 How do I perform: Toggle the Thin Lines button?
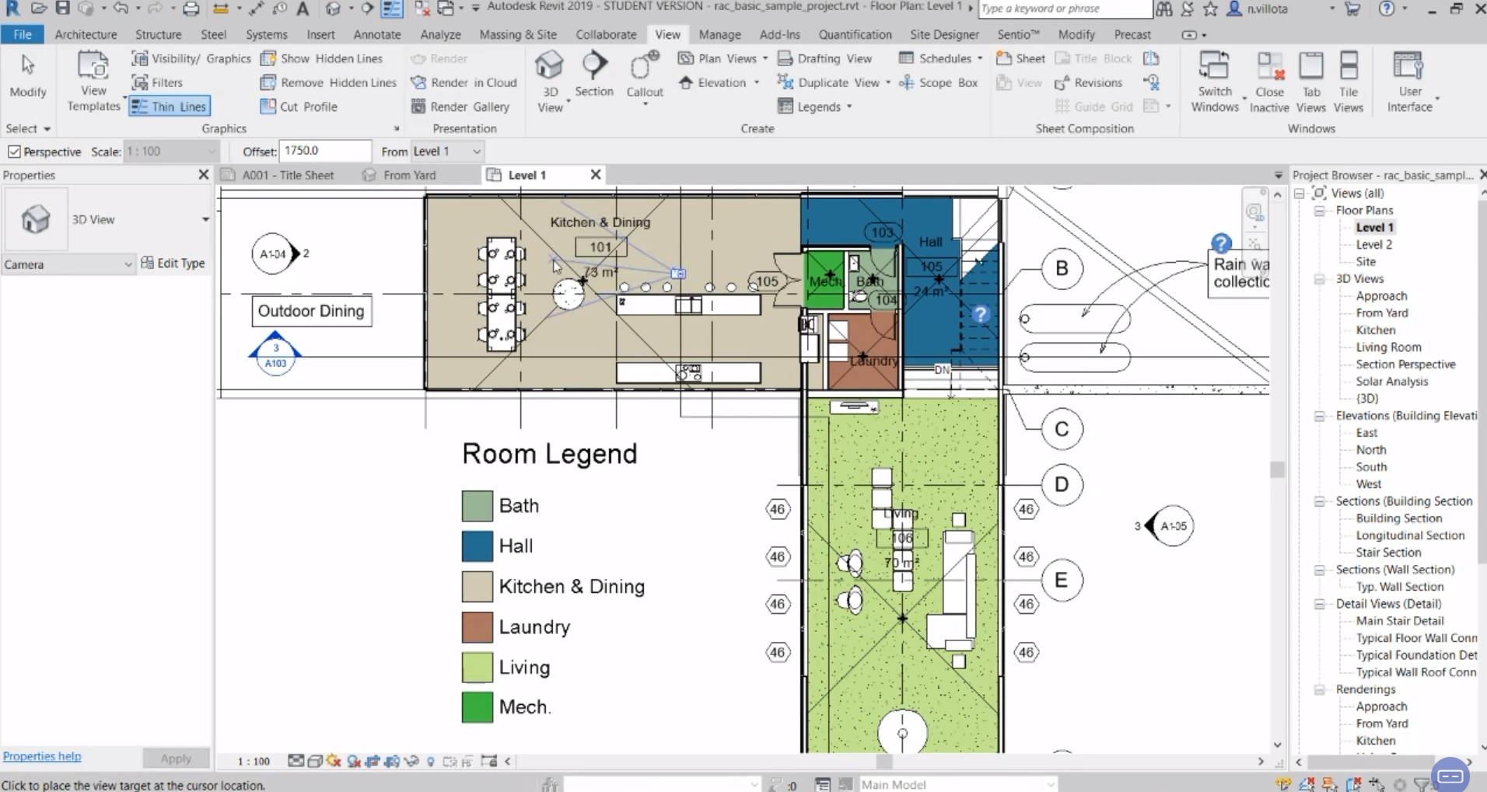coord(170,106)
